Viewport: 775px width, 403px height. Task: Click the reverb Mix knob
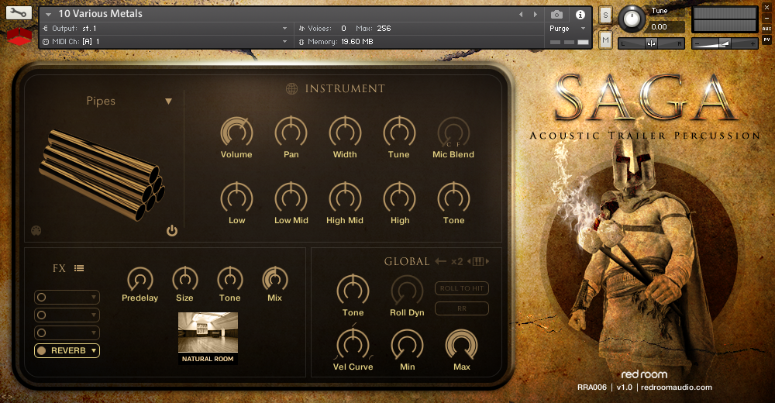[275, 279]
